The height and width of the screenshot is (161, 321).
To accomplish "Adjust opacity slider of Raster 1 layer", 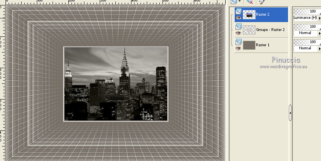I will (307, 42).
